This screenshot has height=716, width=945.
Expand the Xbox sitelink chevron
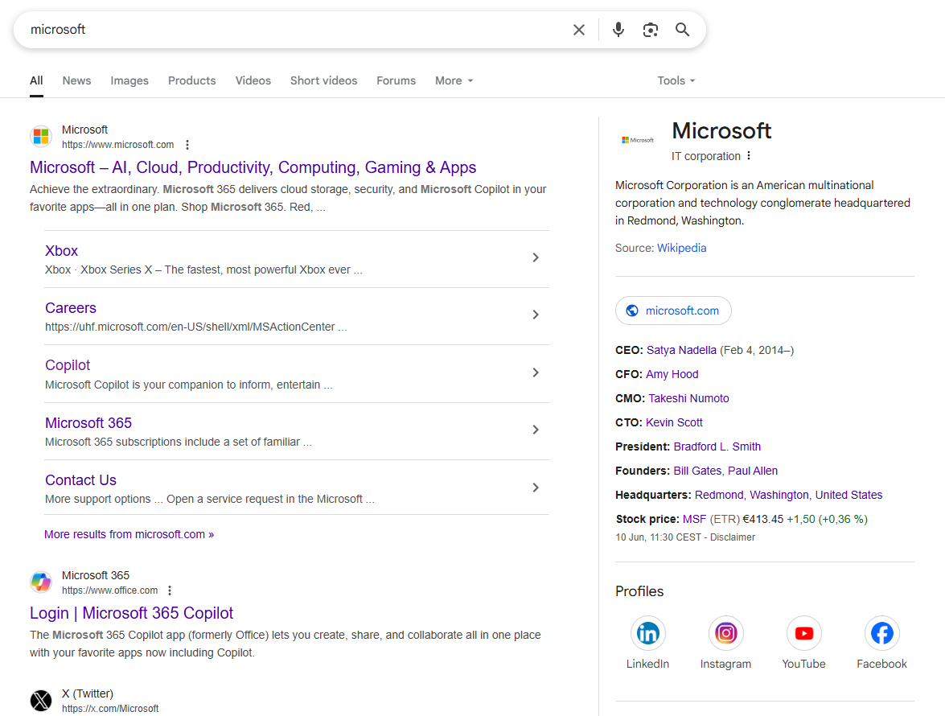535,257
